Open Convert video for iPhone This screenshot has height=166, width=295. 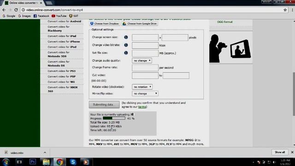coord(64,41)
